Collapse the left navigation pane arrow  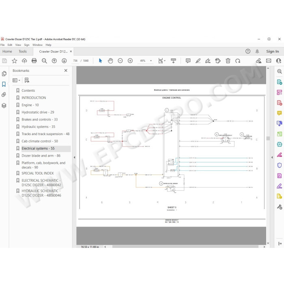74,157
